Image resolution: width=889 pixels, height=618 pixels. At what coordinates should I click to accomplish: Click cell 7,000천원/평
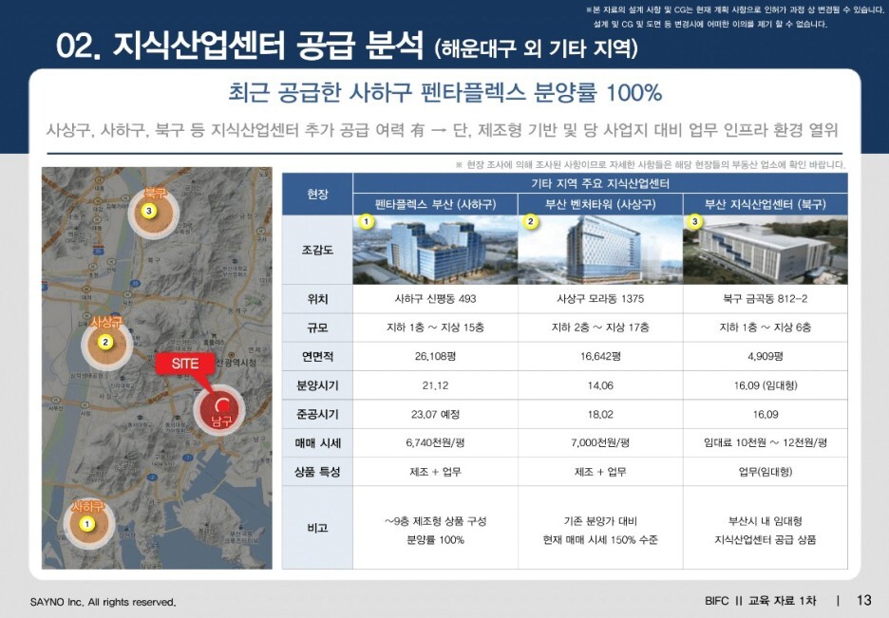pos(600,443)
